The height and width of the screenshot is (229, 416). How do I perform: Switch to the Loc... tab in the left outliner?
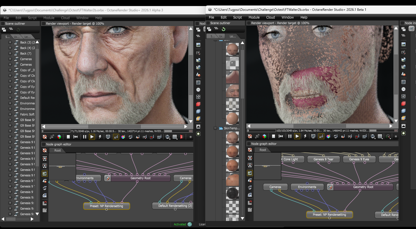tap(27, 37)
